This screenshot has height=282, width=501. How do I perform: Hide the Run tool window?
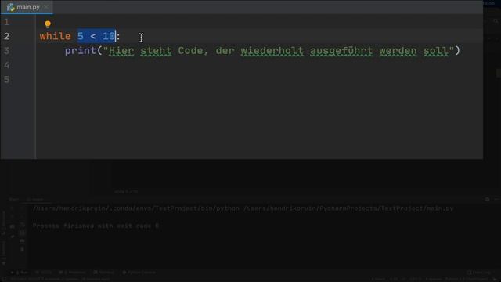[x=496, y=199]
